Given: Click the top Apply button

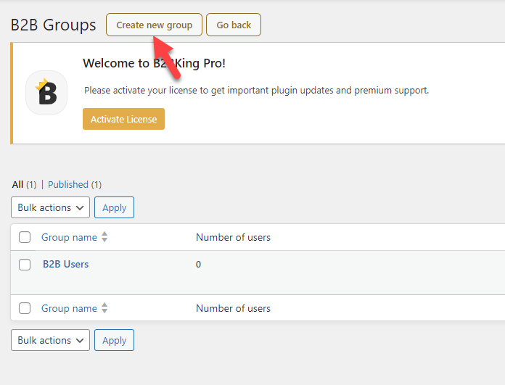Looking at the screenshot, I should click(x=115, y=207).
